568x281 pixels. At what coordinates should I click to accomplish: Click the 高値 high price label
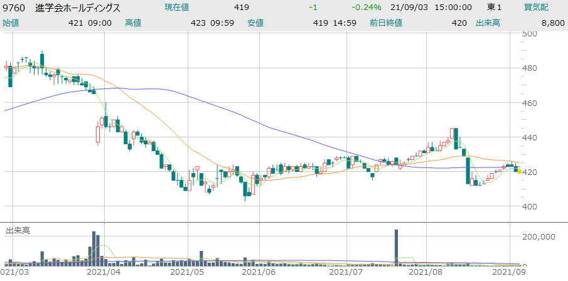point(133,23)
